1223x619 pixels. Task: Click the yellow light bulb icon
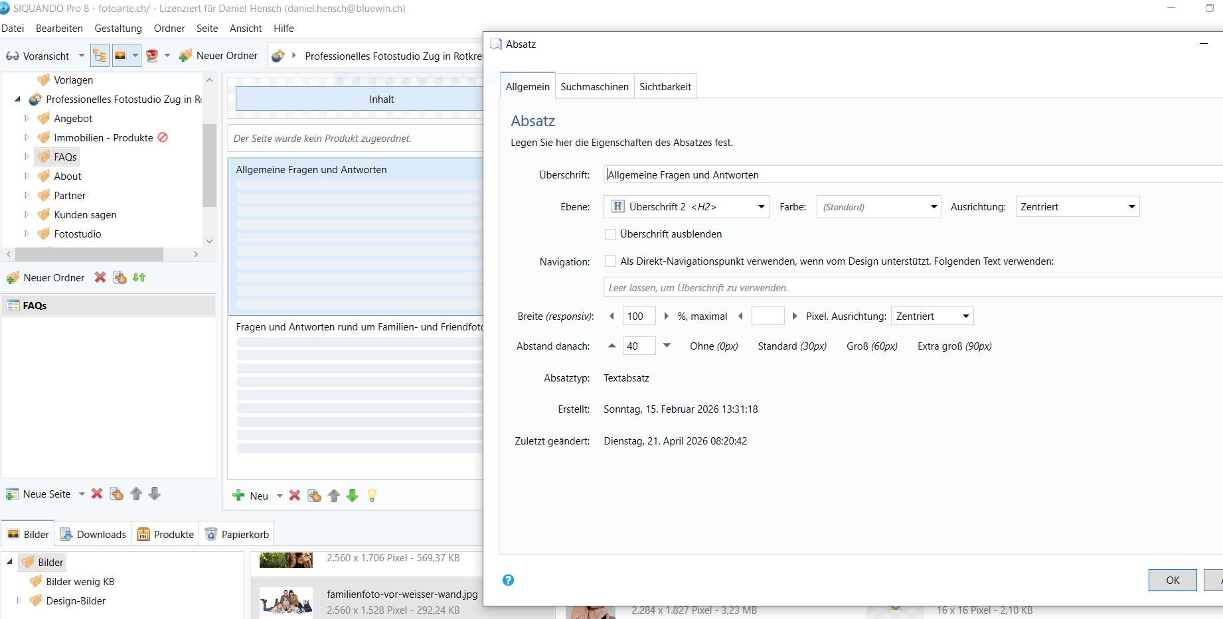(372, 496)
